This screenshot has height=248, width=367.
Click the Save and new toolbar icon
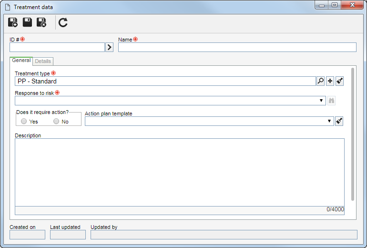click(13, 22)
